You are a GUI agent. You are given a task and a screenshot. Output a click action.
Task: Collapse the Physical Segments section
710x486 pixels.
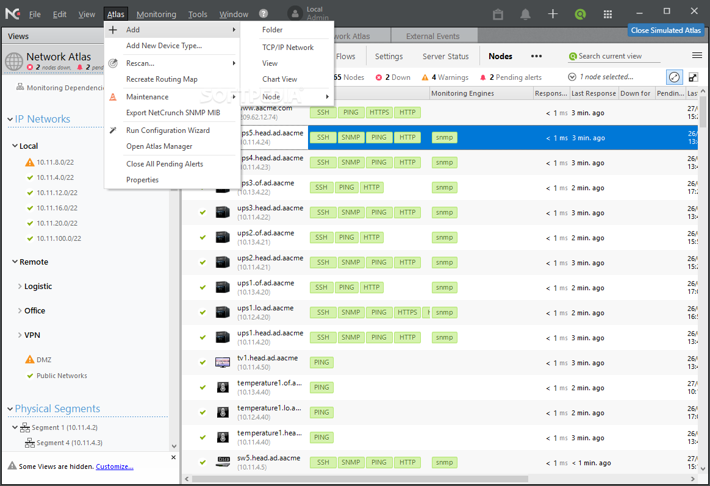coord(10,409)
